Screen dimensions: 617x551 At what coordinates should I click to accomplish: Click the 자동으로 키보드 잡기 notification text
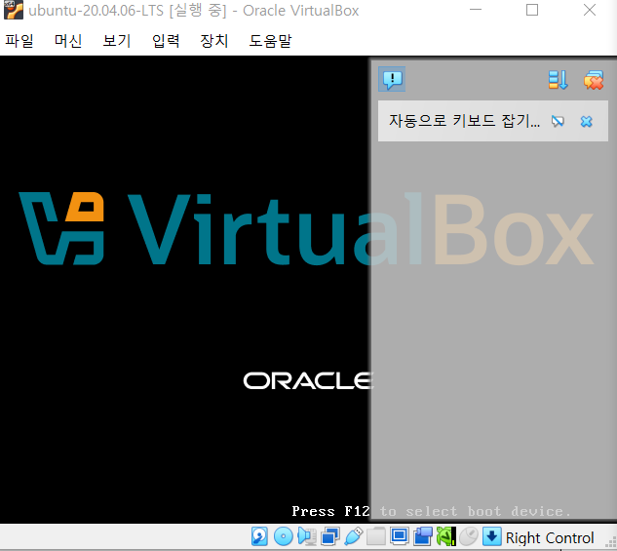point(464,121)
